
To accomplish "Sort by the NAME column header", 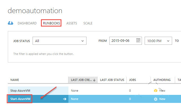I will pyautogui.click(x=15, y=80).
